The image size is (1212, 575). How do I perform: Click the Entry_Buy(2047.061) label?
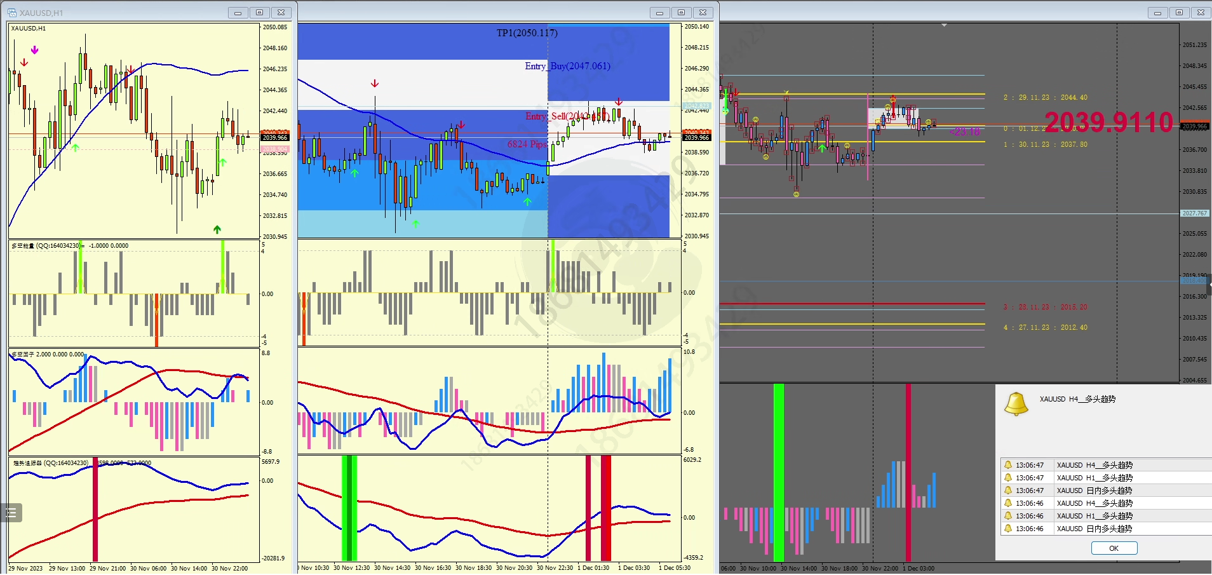[567, 66]
